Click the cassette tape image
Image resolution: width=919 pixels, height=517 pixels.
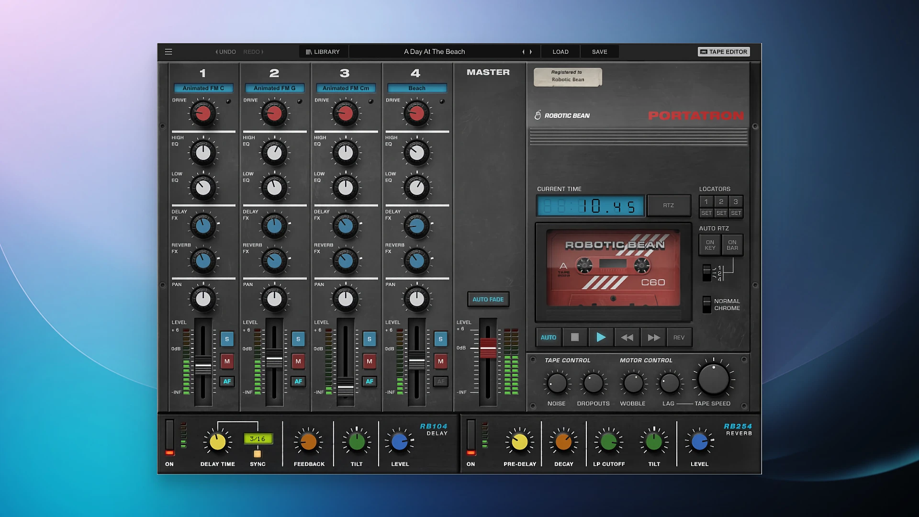613,268
